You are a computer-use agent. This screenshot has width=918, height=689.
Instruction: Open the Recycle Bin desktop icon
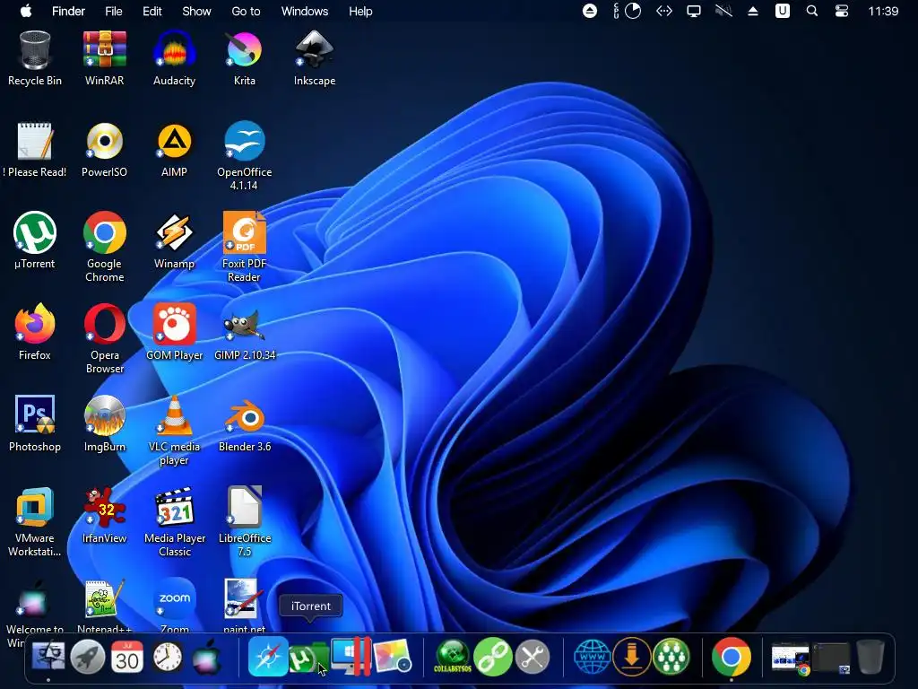pos(35,58)
